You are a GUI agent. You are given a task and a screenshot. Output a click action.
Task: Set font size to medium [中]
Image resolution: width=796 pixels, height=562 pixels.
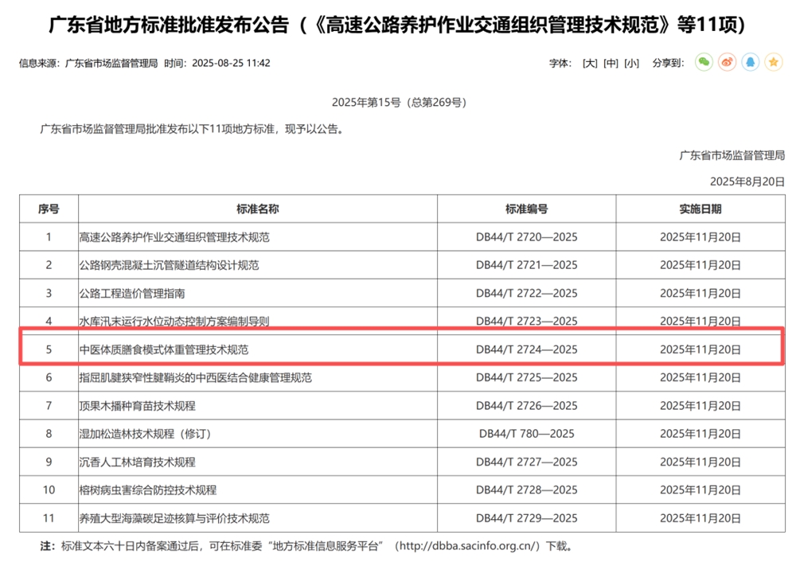point(611,64)
